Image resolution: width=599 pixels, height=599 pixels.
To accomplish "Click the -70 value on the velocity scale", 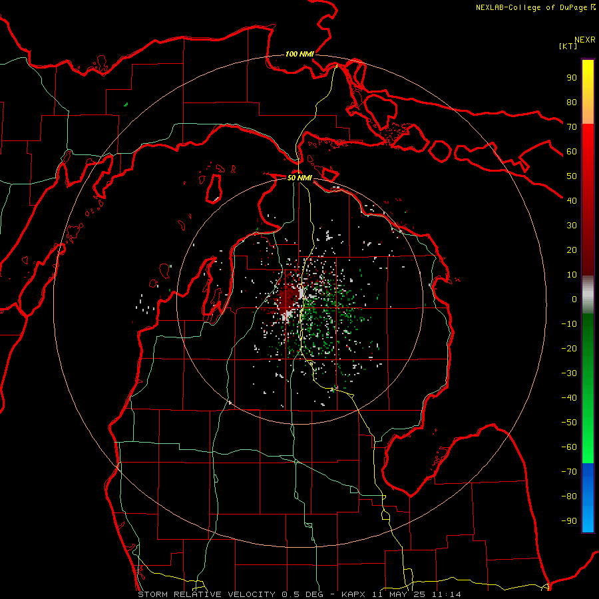I will tap(569, 471).
